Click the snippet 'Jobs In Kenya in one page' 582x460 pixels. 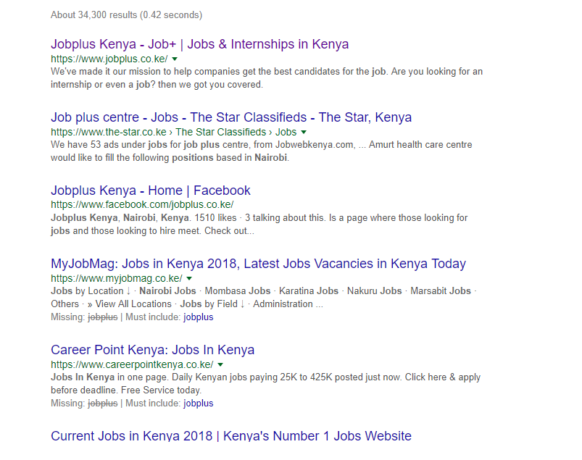coord(266,384)
